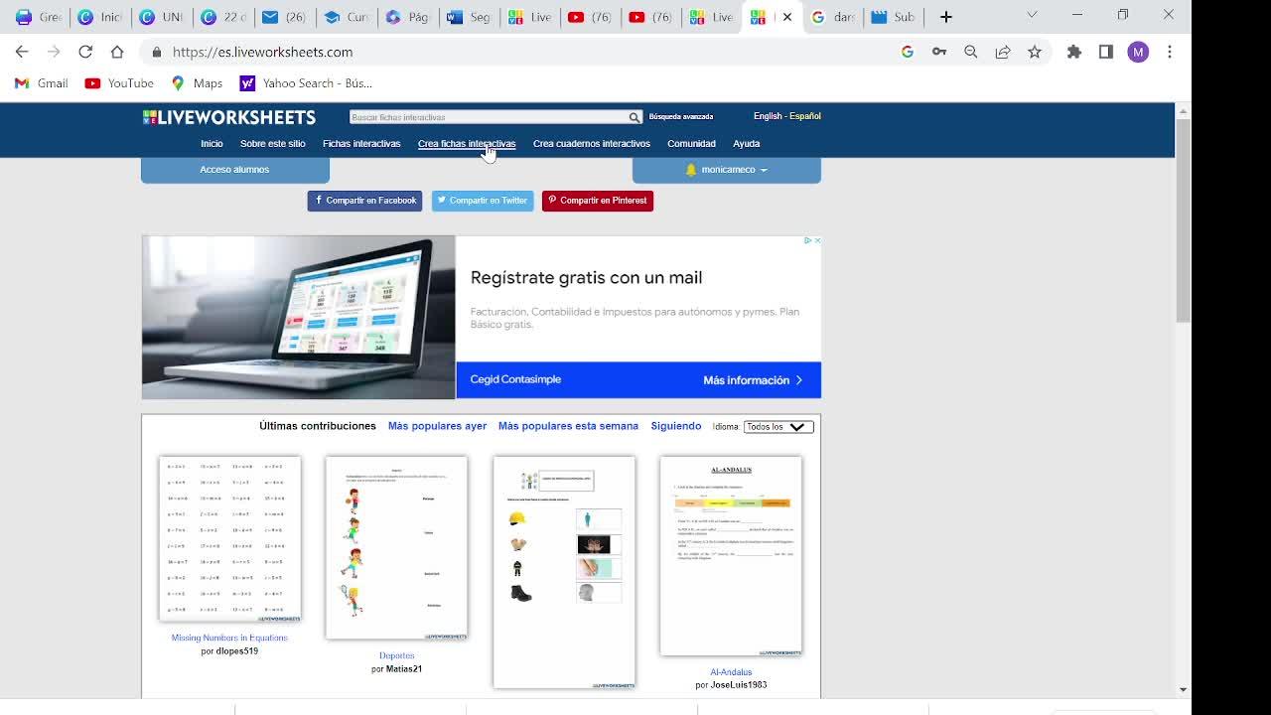Open the Maps bookmark
Screen dimensions: 1271x715
click(197, 83)
